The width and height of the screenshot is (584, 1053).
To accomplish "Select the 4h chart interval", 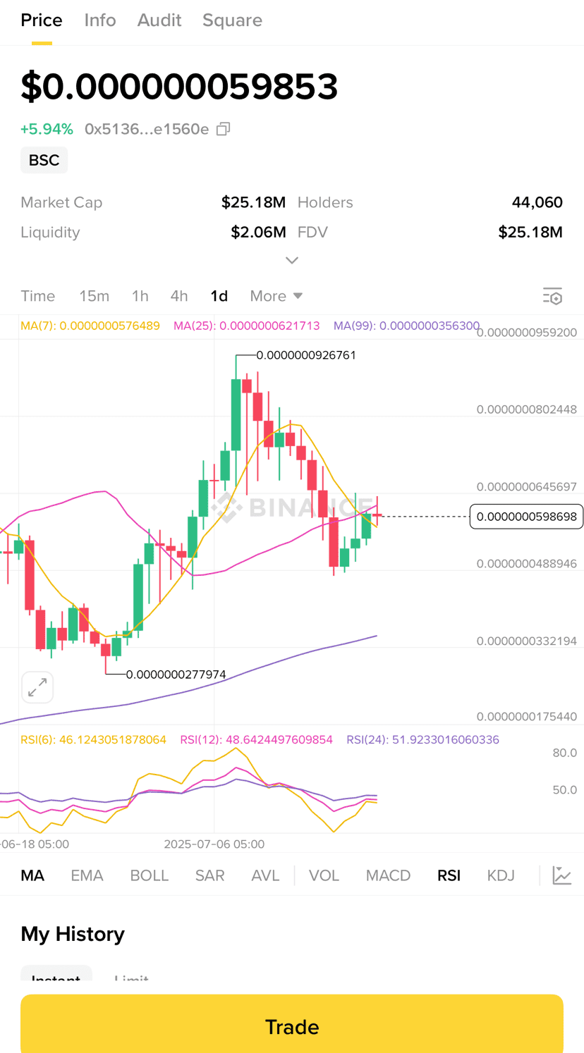I will [x=179, y=296].
